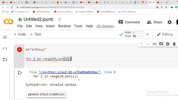The height and width of the screenshot is (100, 178).
Task: Open the how to publish bookmark
Action: tap(64, 12)
